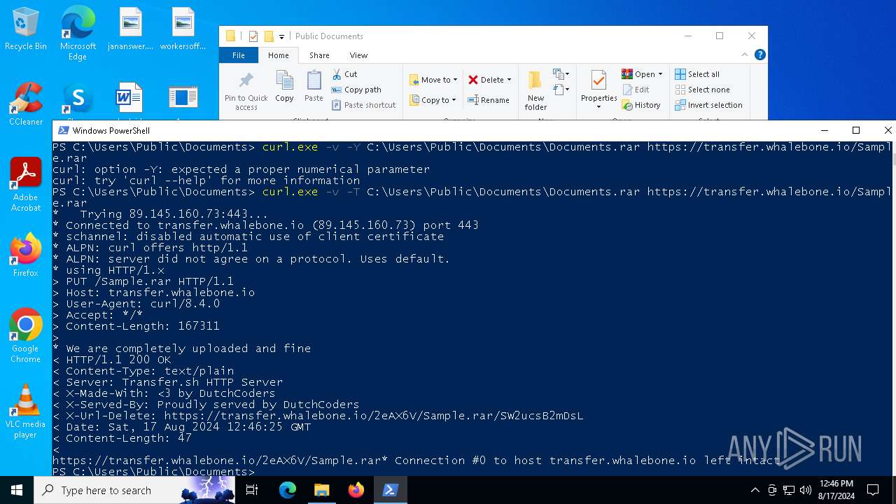This screenshot has width=896, height=504.
Task: Click the Paste button in Explorer ribbon
Action: pyautogui.click(x=314, y=86)
